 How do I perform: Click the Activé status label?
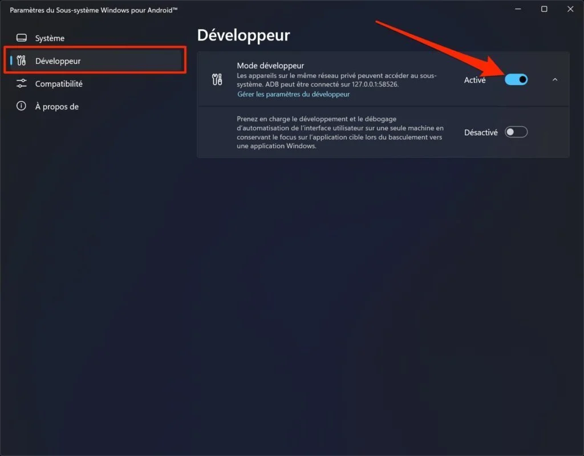point(474,80)
